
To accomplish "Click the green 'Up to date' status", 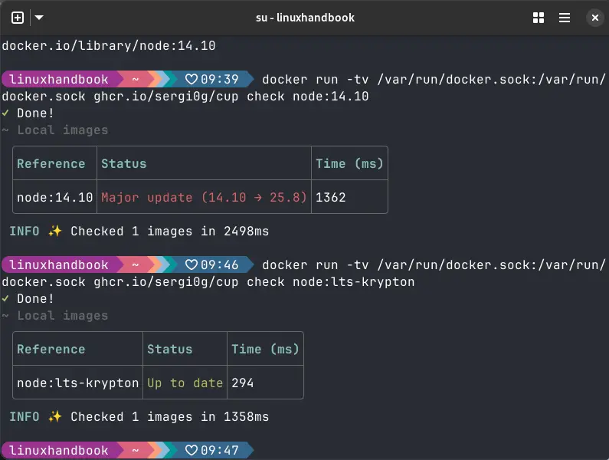I will 185,383.
